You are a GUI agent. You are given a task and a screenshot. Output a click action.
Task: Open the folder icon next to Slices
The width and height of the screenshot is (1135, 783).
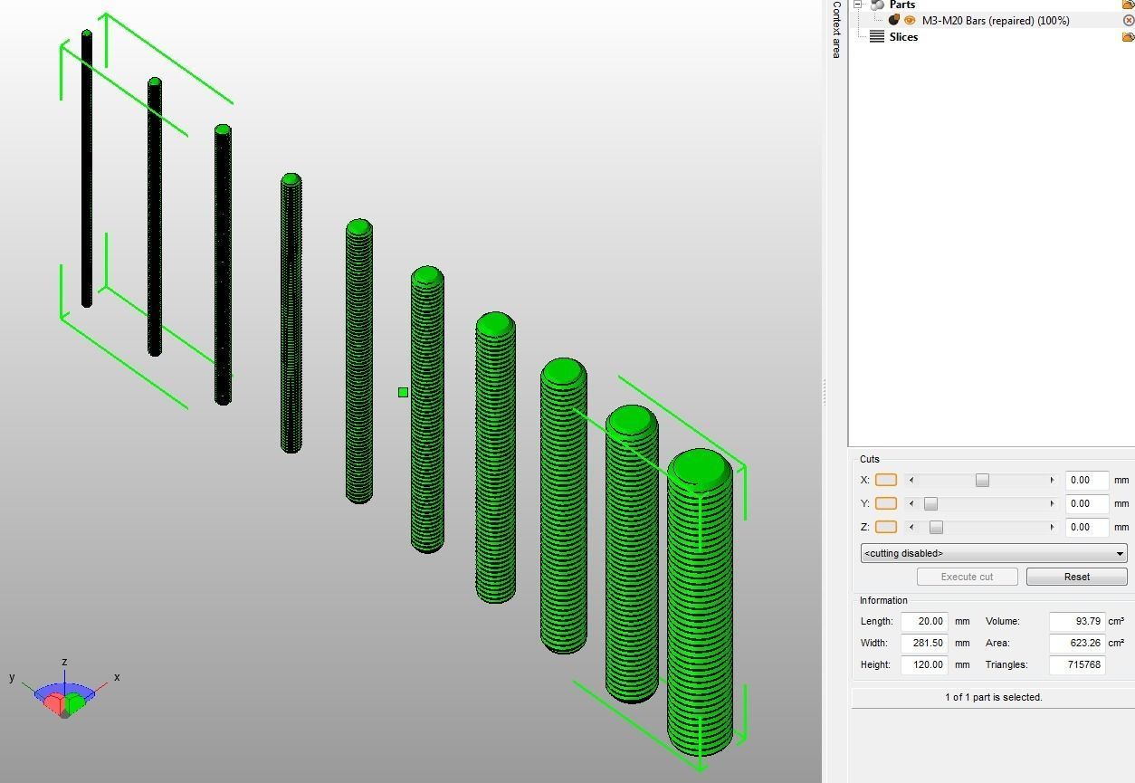(x=1128, y=36)
